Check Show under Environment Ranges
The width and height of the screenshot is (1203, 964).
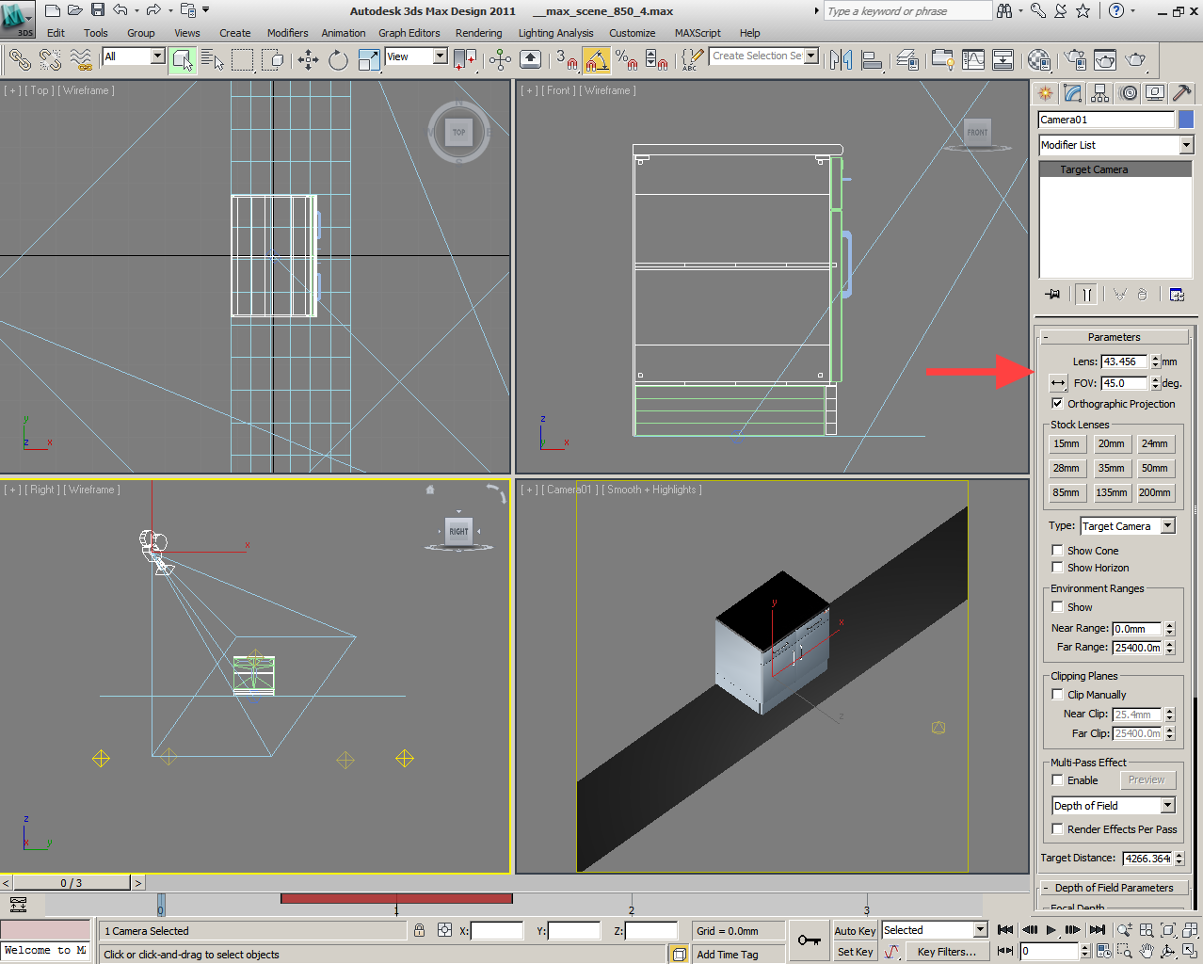point(1057,607)
